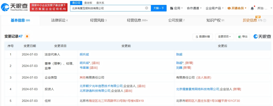Click the TianYanCha logo
The width and height of the screenshot is (273, 106).
point(14,7)
